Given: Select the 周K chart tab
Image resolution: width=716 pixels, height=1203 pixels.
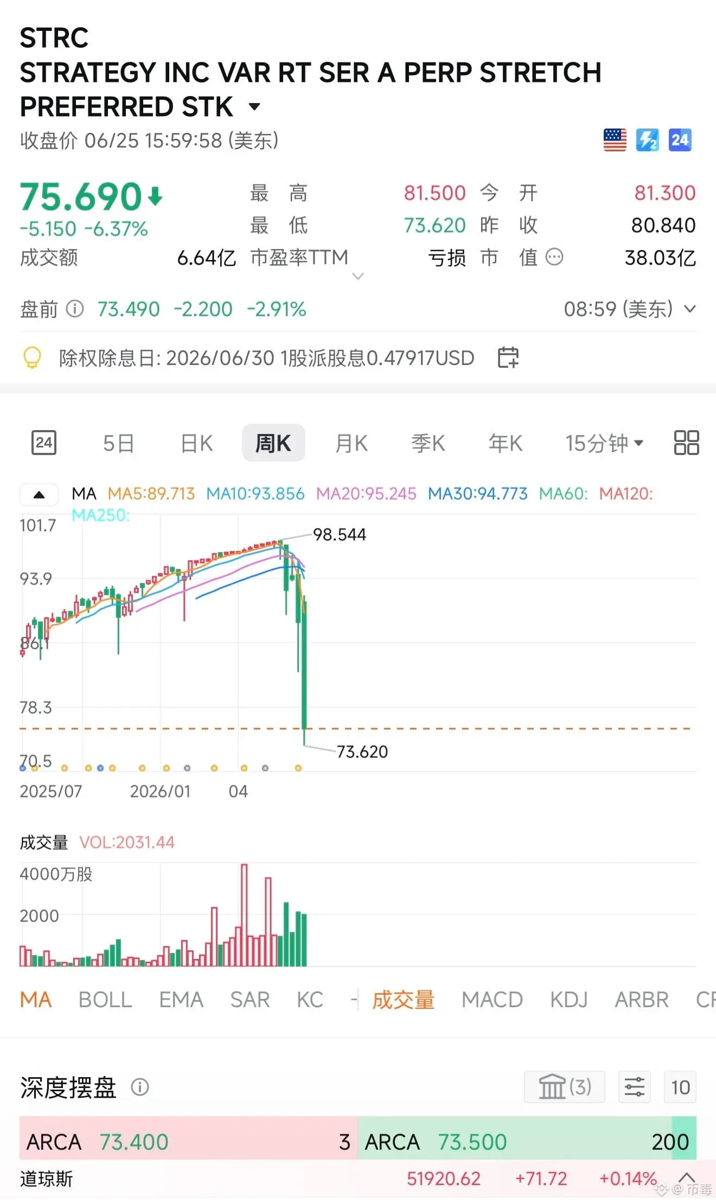Looking at the screenshot, I should (273, 443).
